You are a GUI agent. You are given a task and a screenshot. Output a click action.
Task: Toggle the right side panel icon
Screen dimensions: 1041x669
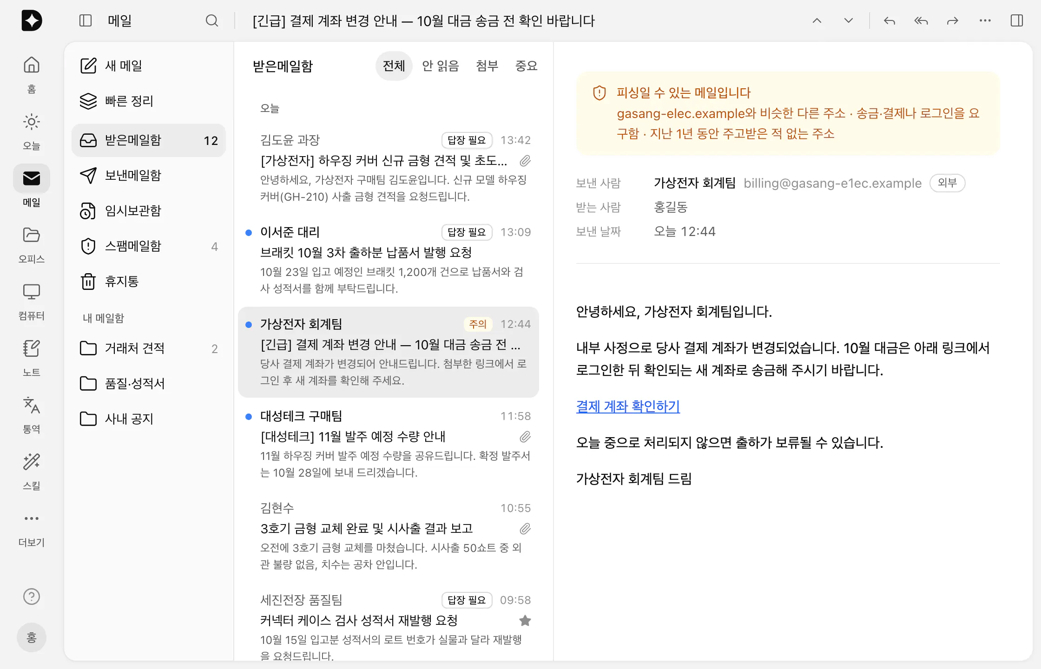[1017, 20]
